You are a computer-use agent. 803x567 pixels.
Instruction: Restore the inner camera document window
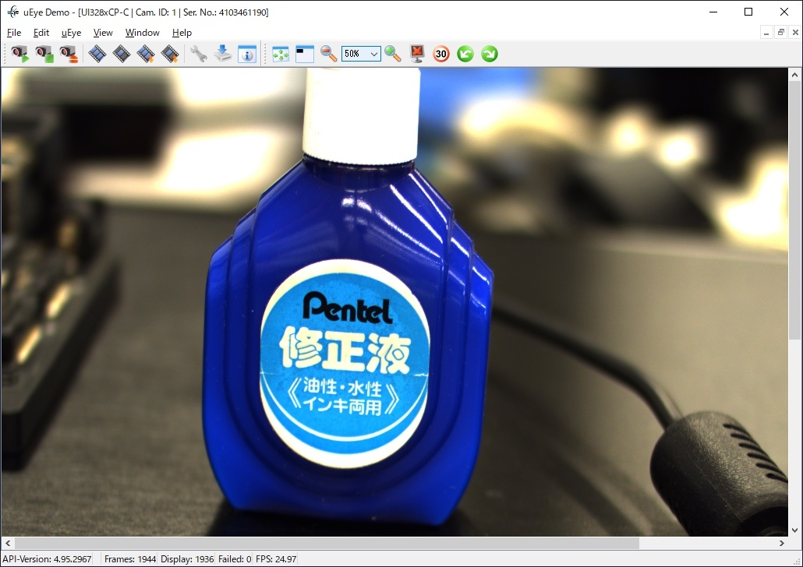coord(781,33)
